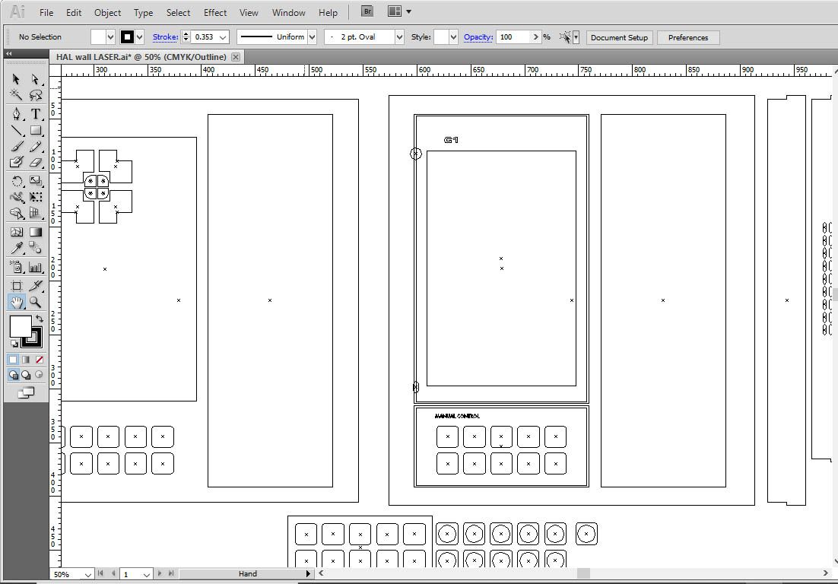Activate the Type tool
This screenshot has height=584, width=838.
click(x=35, y=114)
